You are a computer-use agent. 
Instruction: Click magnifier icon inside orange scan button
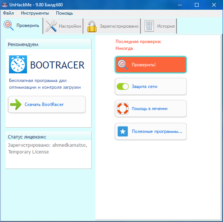pyautogui.click(x=123, y=65)
